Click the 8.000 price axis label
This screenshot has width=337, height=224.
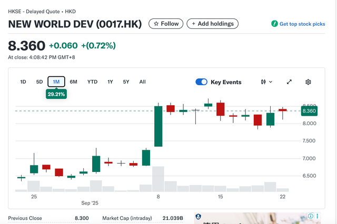pos(309,124)
